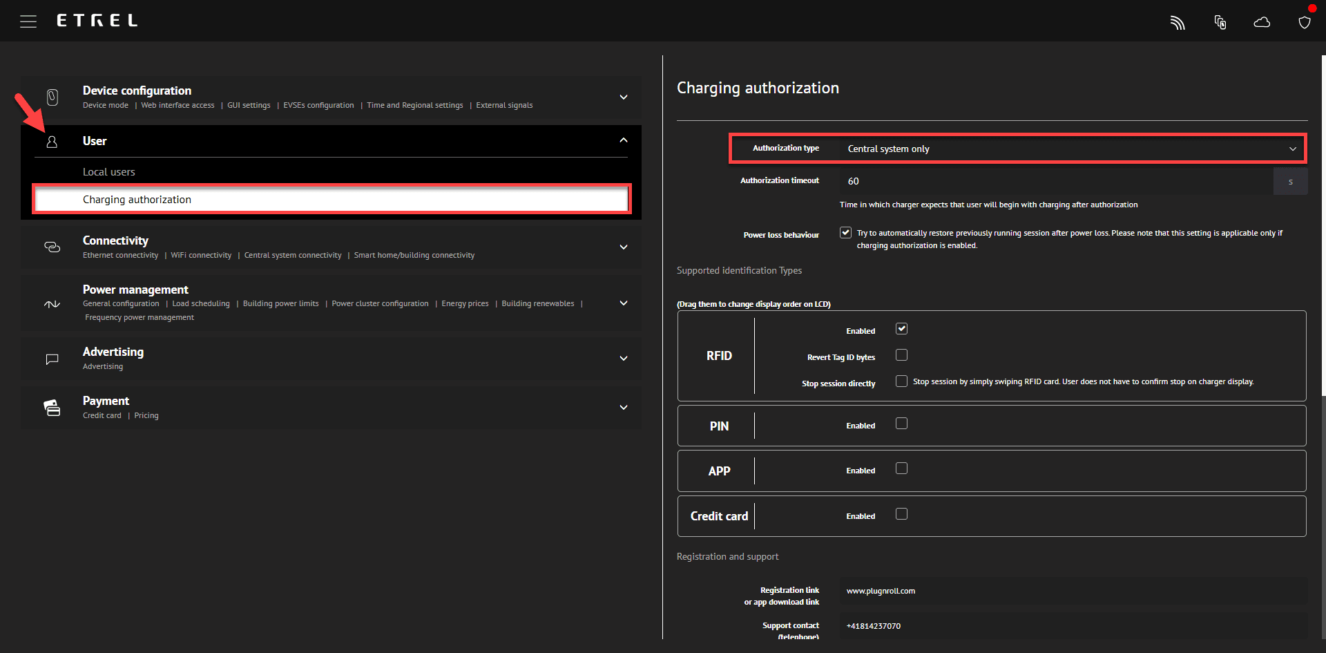Go to Credit card link under Payment
This screenshot has height=653, width=1326.
click(x=102, y=416)
